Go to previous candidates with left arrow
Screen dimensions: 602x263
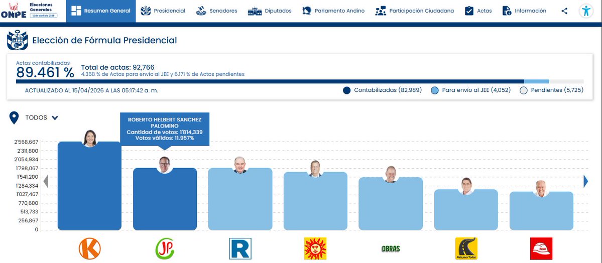tap(45, 182)
